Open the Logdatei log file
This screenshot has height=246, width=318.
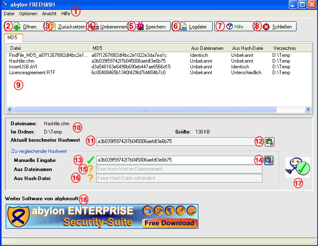click(192, 27)
